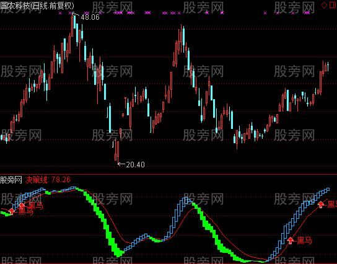Click the 股旁网 indicator name beside 决策线

(11, 180)
